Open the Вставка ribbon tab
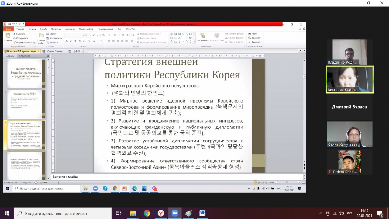 (x=32, y=29)
